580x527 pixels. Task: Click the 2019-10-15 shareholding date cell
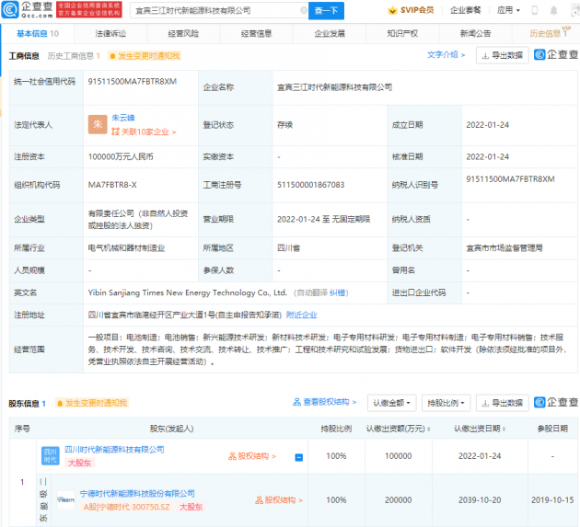(x=552, y=500)
